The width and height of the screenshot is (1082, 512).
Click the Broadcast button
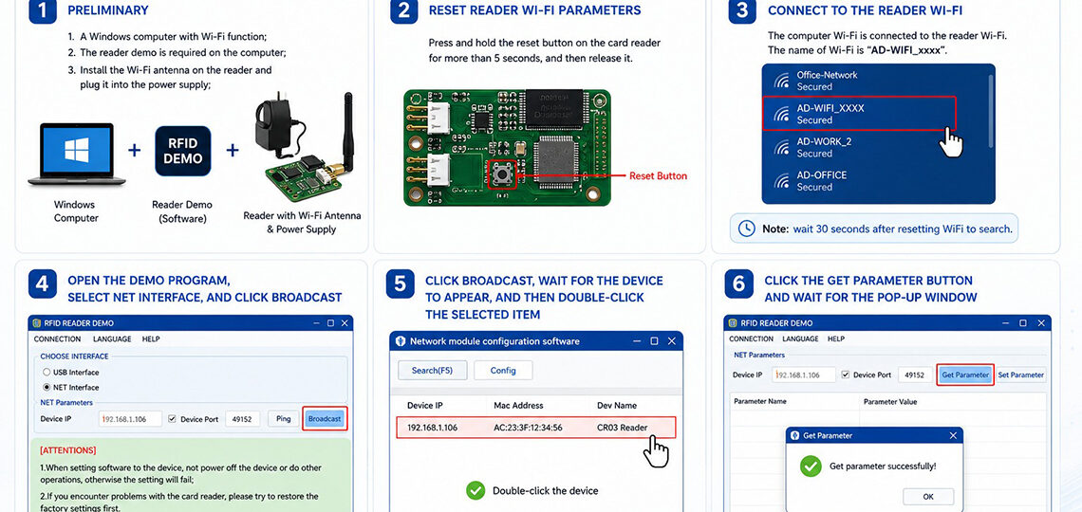point(325,418)
